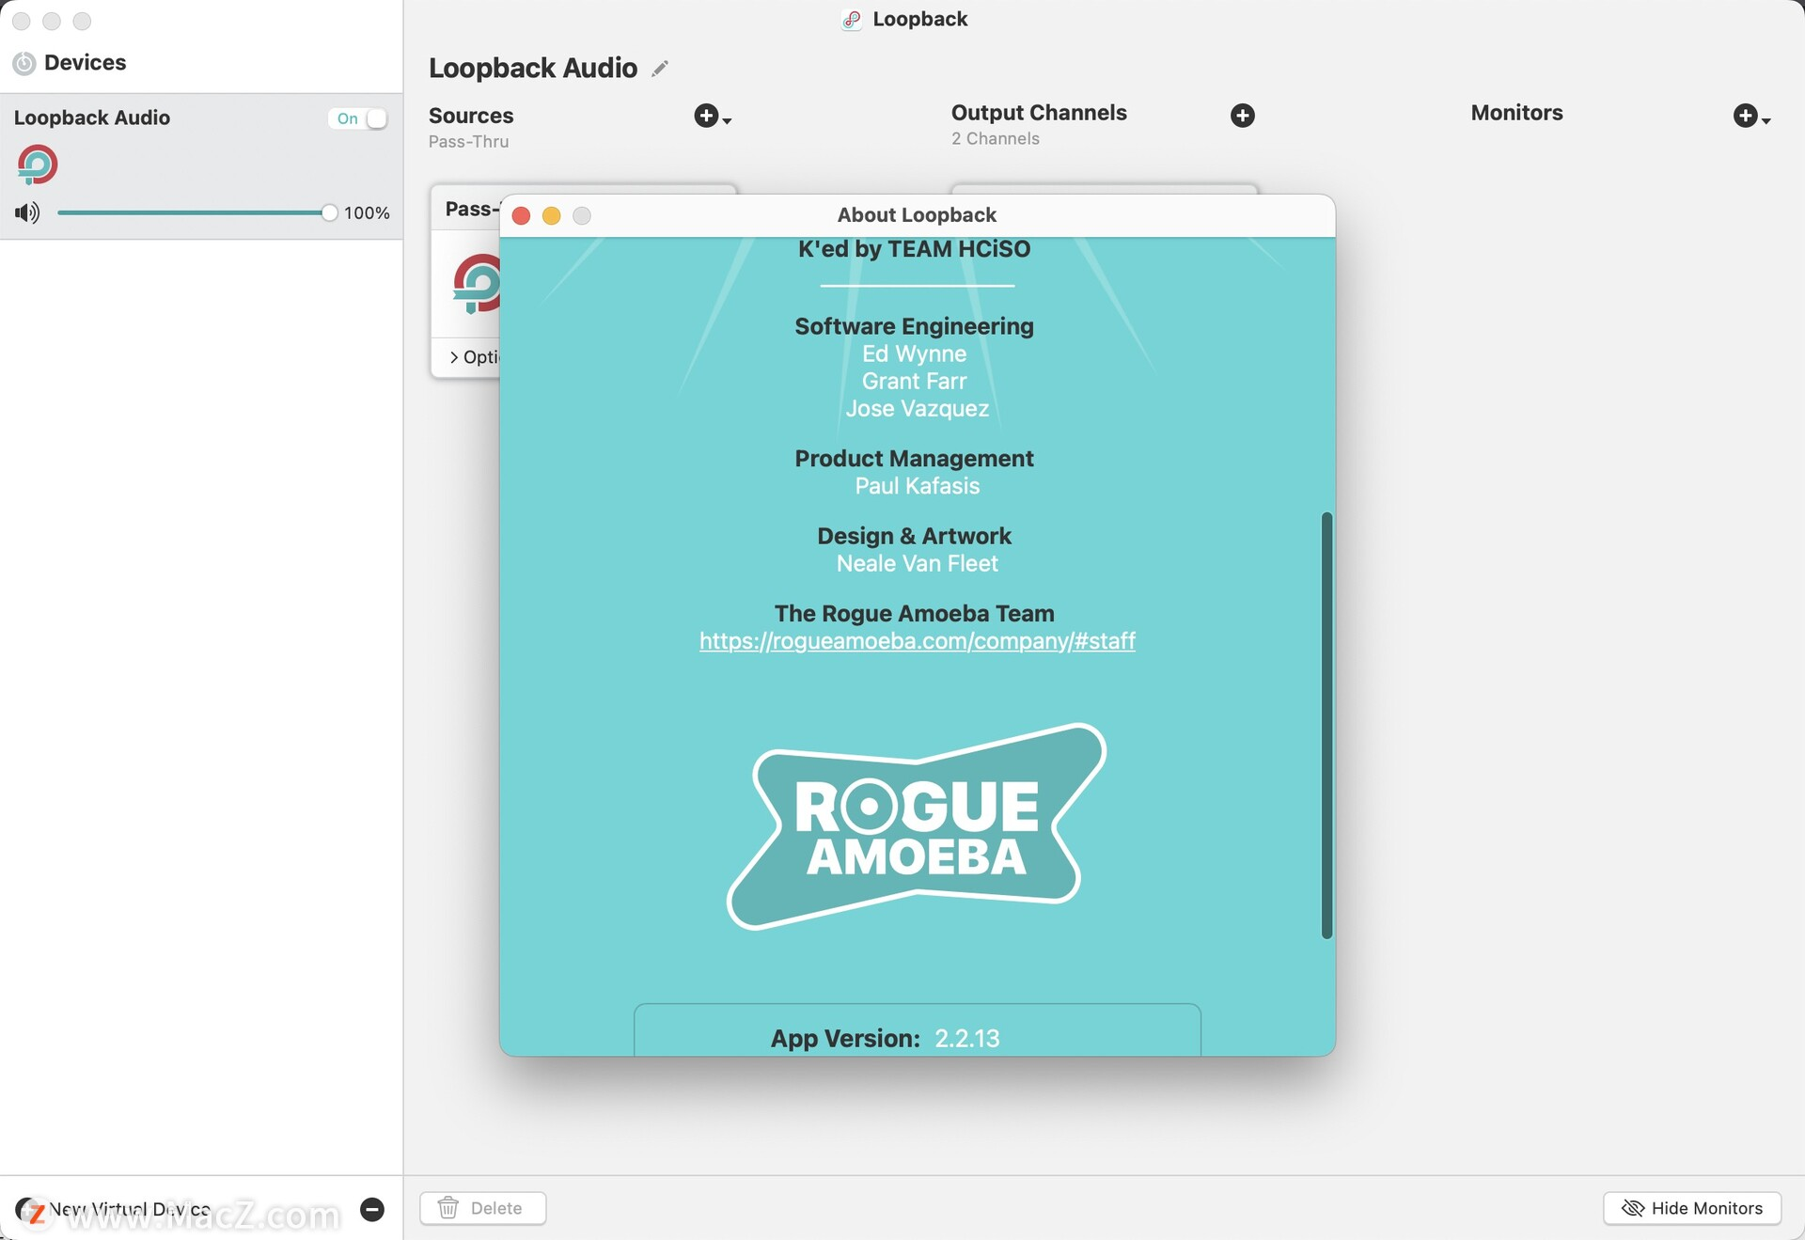
Task: Click the Loopback Audio title heading
Action: 533,69
